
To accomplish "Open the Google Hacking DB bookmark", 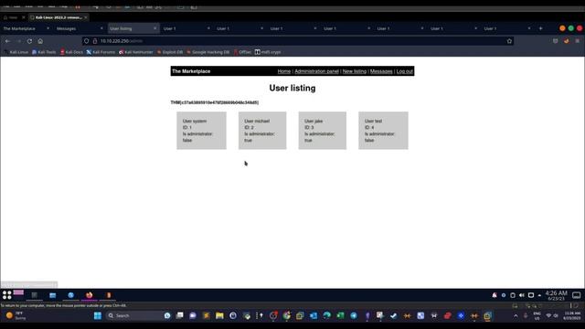I will point(207,52).
